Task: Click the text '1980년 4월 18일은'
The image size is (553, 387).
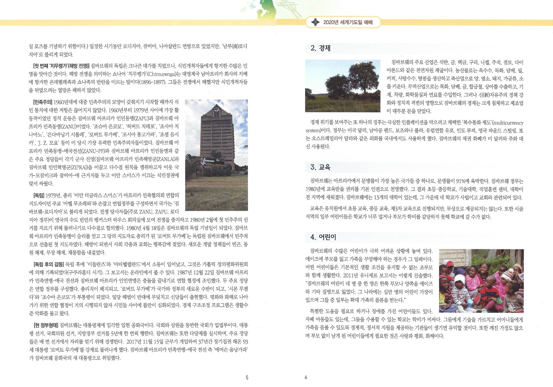Action: coord(146,228)
